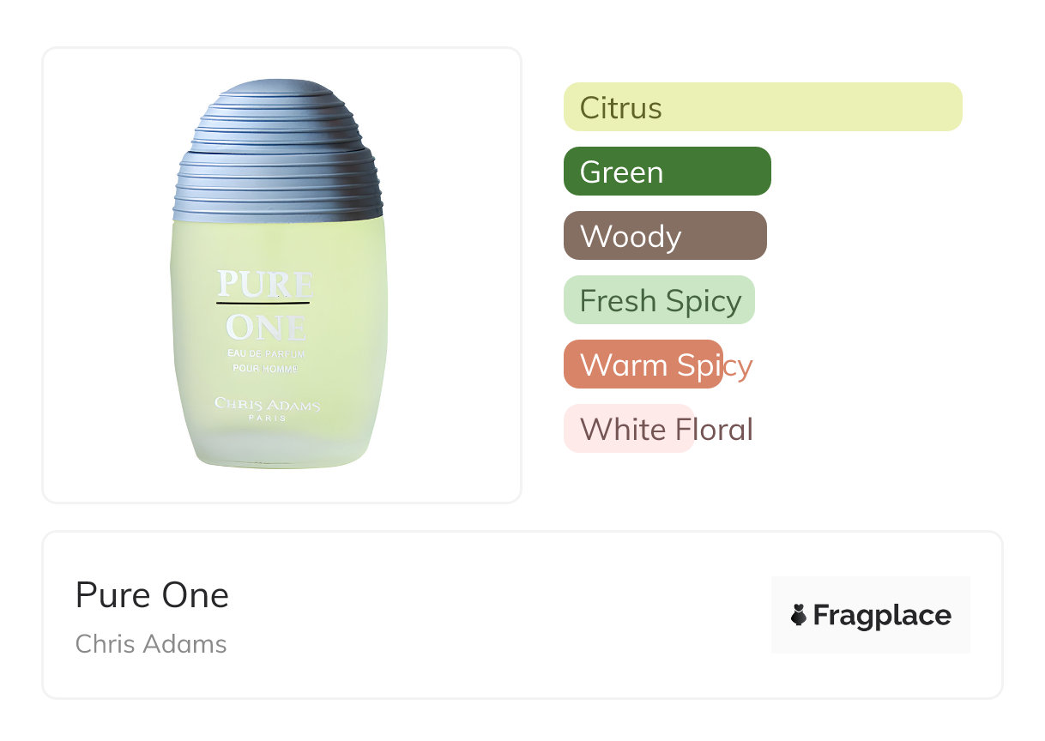Screen dimensions: 1045x741
Task: Click the Chris Adams Paris bottle text
Action: 267,408
